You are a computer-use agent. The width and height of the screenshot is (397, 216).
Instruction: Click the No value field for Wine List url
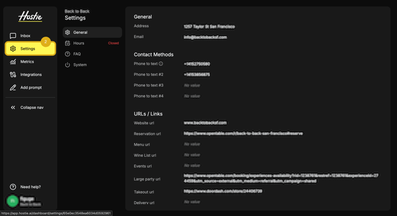[192, 155]
